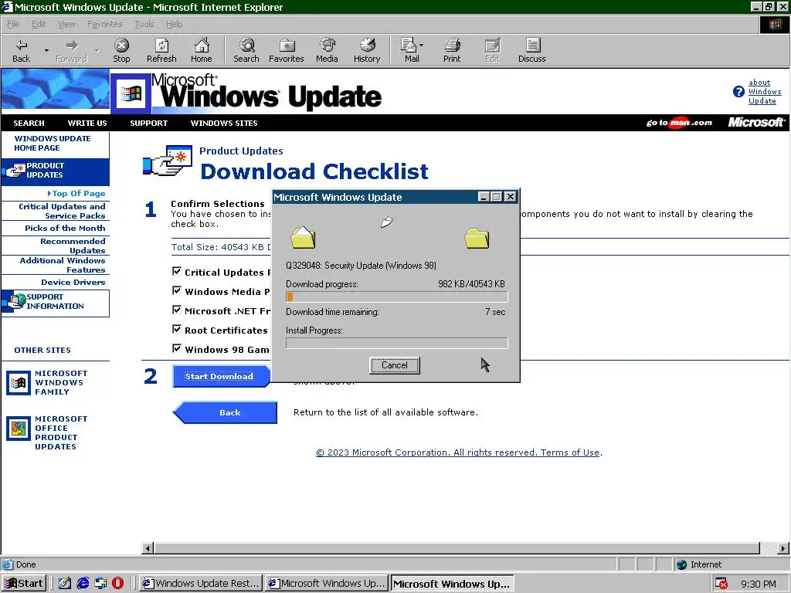Click the Product Updates hand header icon

pyautogui.click(x=168, y=161)
